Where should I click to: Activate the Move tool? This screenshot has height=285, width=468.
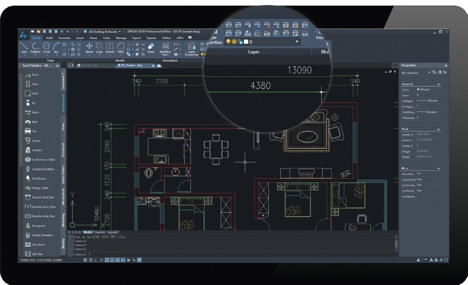(89, 48)
